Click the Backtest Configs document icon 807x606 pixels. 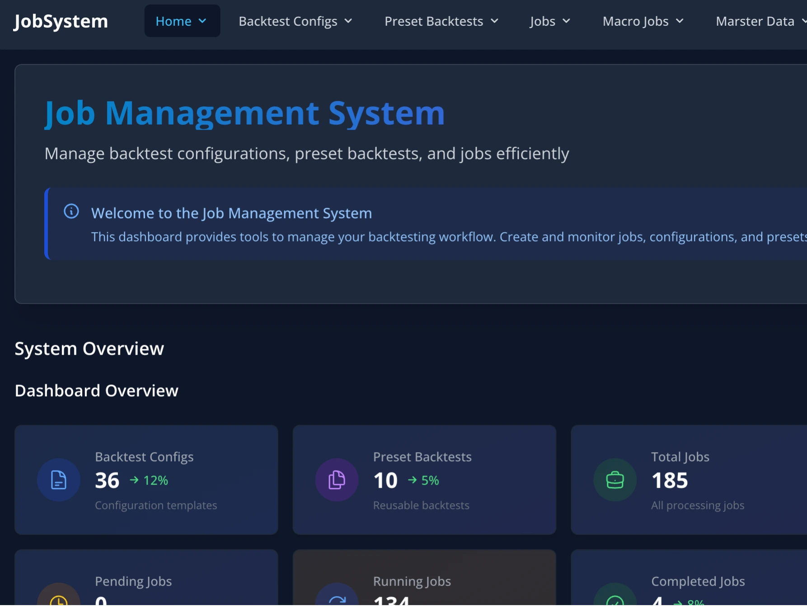[59, 480]
